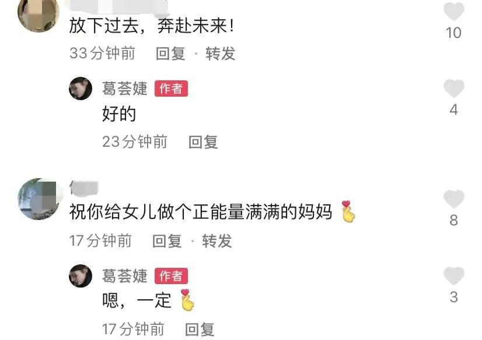Tap the first red 作者 badge
482x340 pixels.
[x=171, y=88]
